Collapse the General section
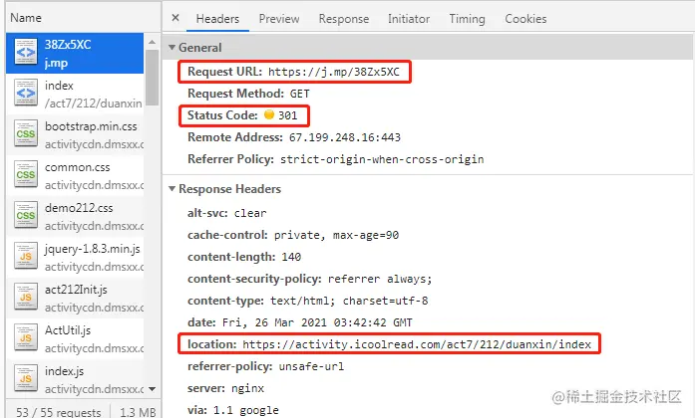Viewport: 695px width, 418px height. coord(172,47)
